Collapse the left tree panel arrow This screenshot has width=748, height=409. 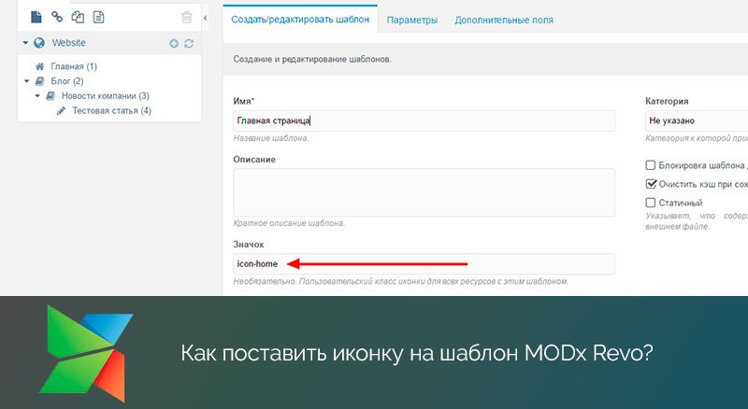tap(205, 18)
